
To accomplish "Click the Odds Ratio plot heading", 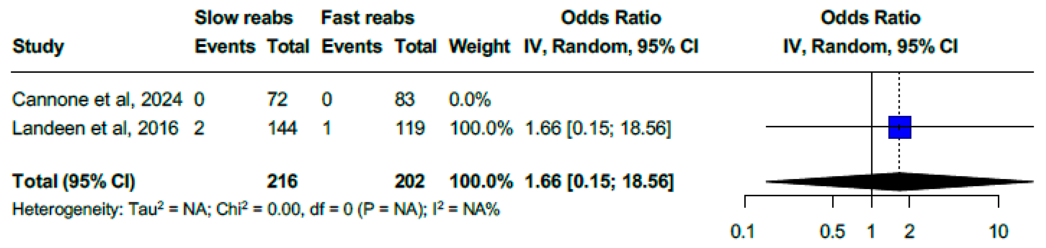I will pyautogui.click(x=871, y=18).
